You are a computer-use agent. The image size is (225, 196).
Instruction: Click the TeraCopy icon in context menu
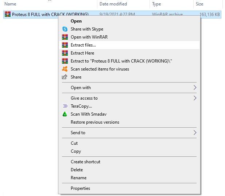click(x=65, y=106)
